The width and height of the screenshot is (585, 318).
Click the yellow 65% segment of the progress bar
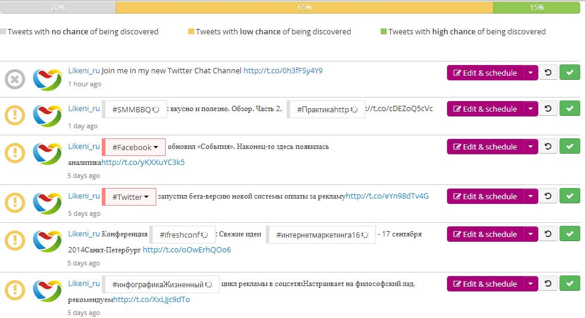point(304,8)
